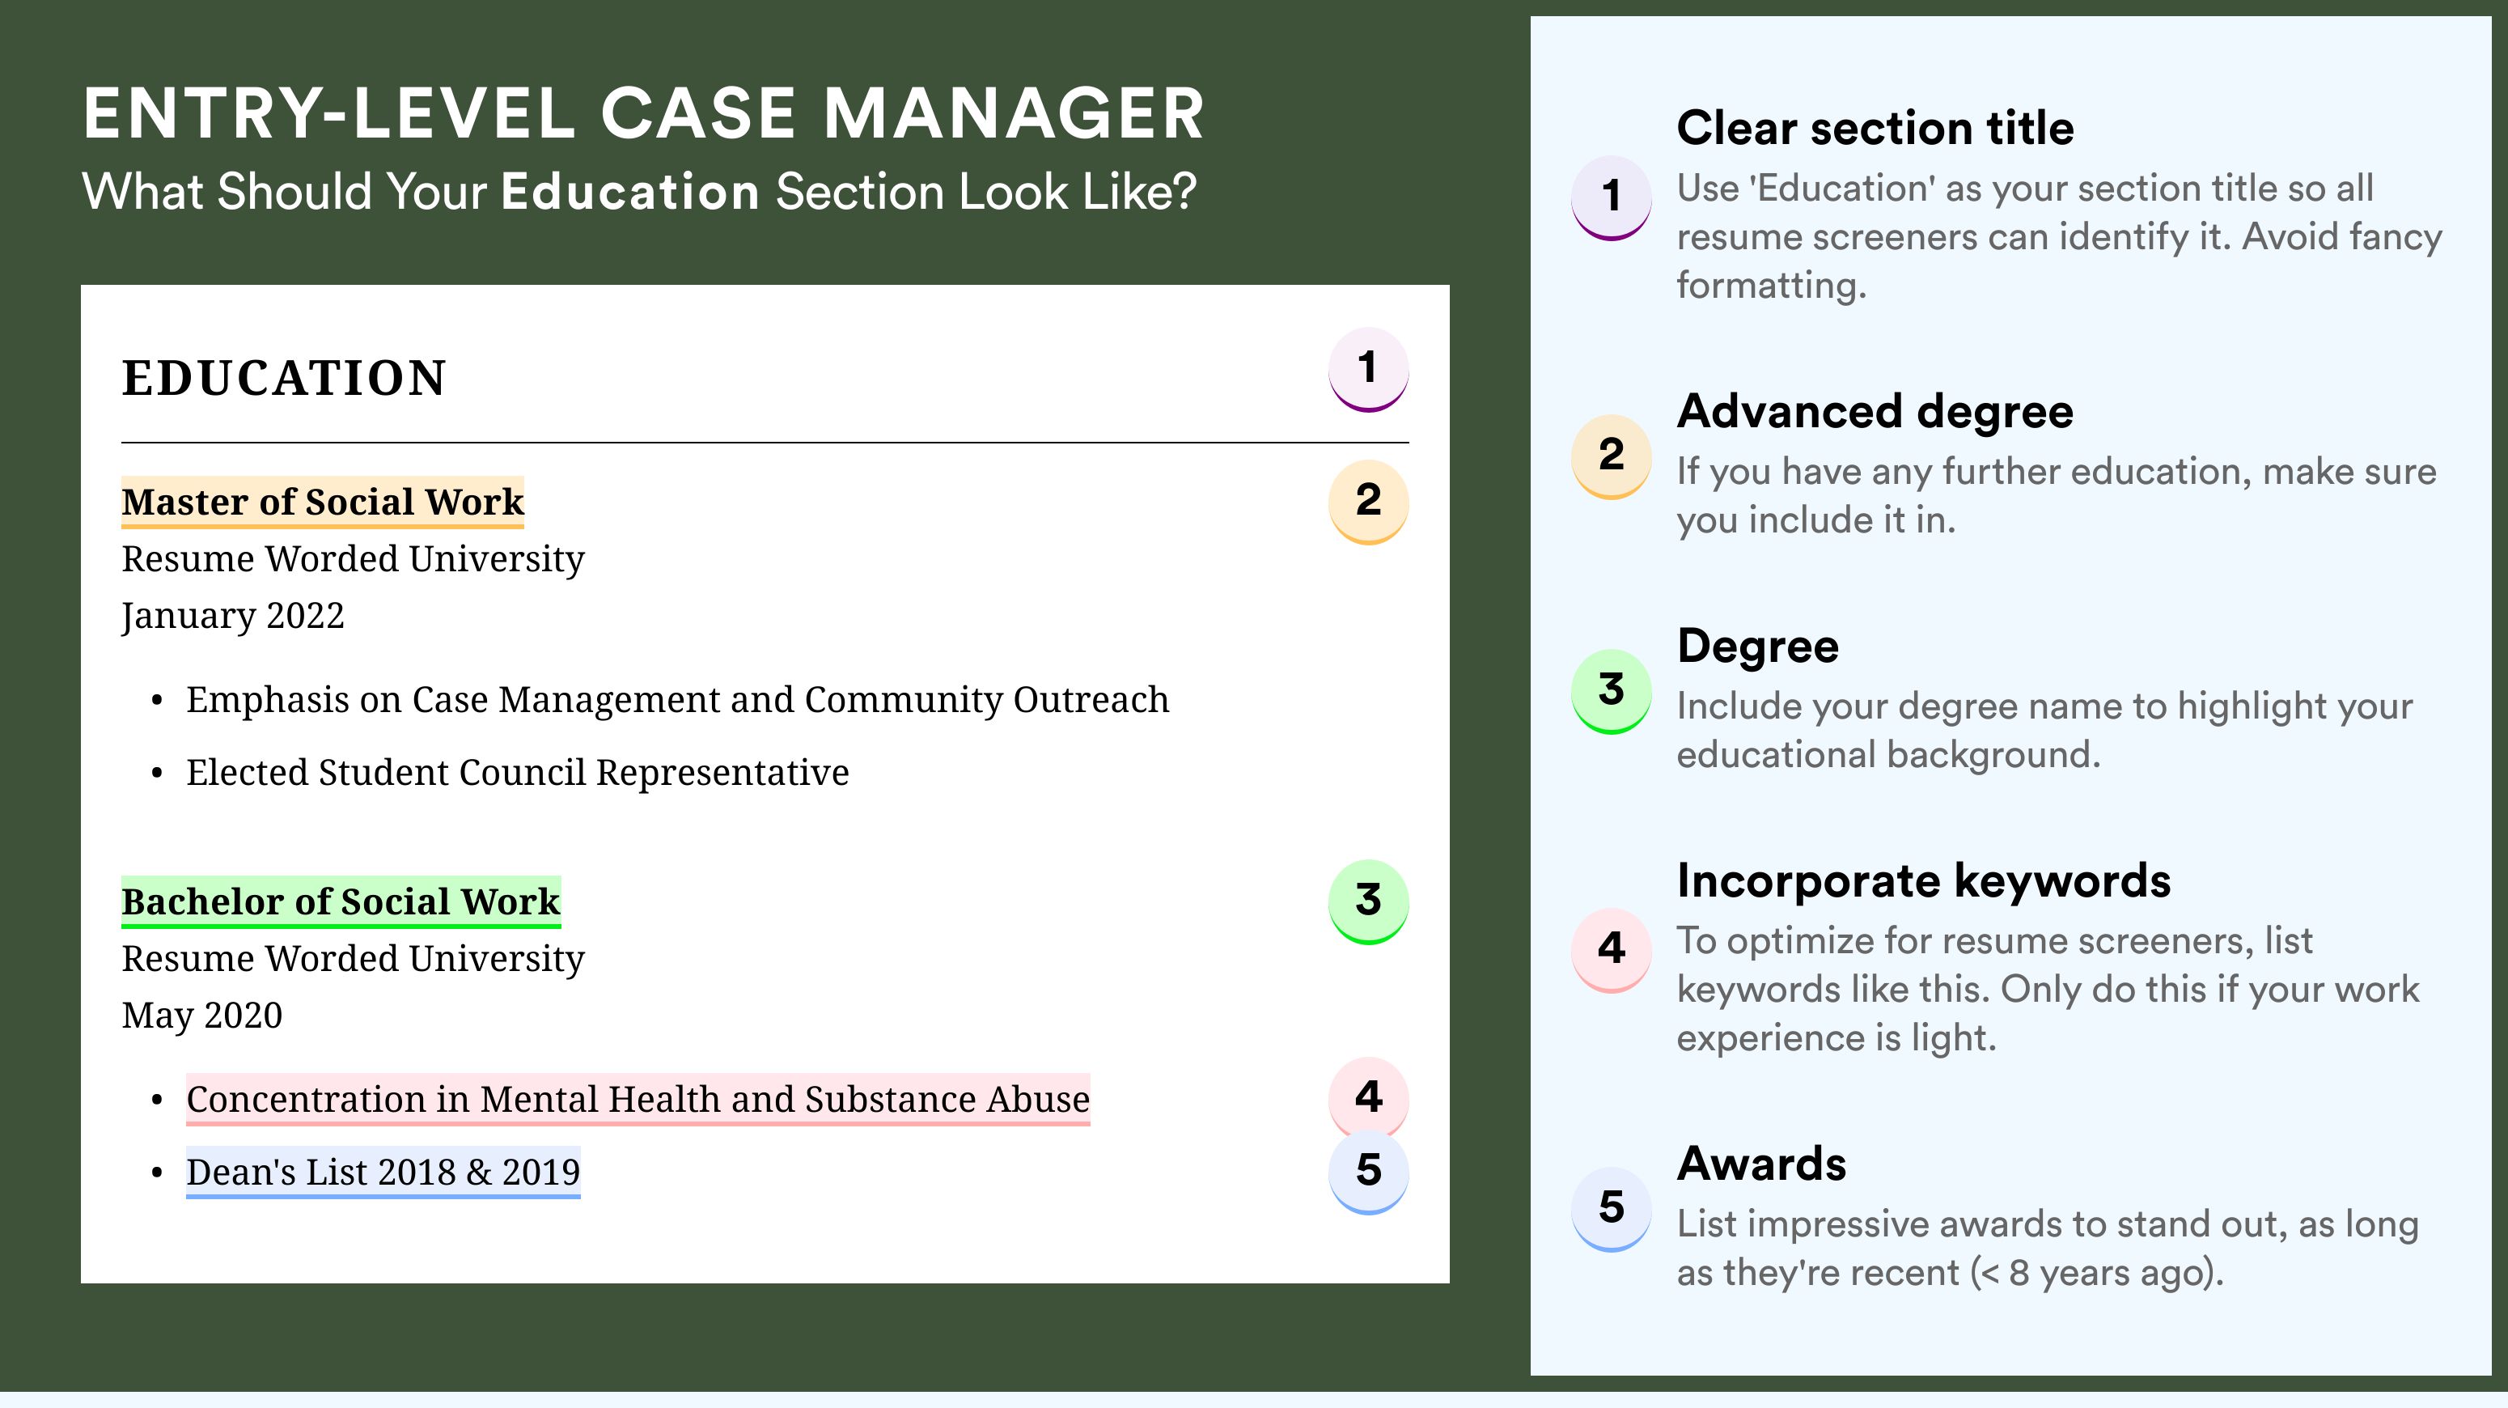Click the Elected Student Council Representative bullet
The width and height of the screenshot is (2508, 1408).
(x=517, y=772)
